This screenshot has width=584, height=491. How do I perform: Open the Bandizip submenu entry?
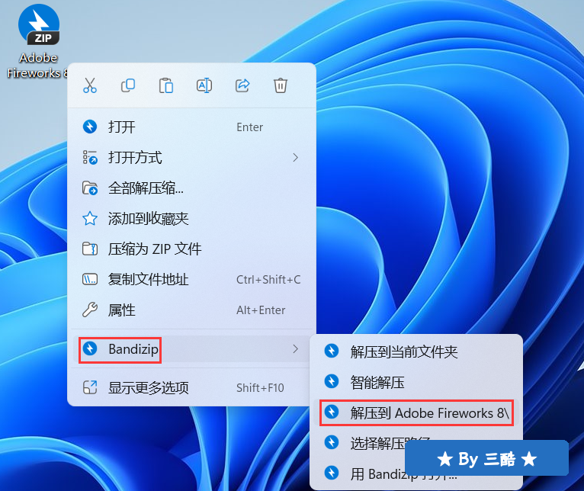pos(191,349)
